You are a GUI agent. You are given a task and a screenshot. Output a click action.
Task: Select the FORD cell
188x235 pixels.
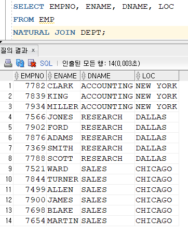(x=63, y=127)
